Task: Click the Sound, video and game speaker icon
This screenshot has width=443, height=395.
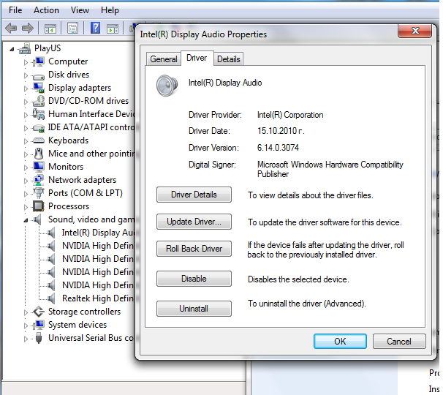Action: [37, 219]
